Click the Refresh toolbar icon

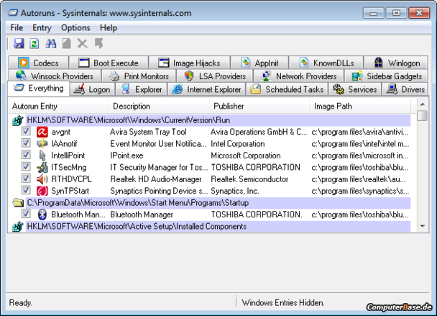click(34, 43)
